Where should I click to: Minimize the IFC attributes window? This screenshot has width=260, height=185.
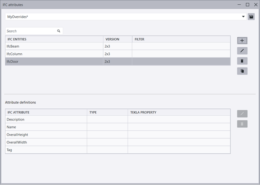[239, 5]
